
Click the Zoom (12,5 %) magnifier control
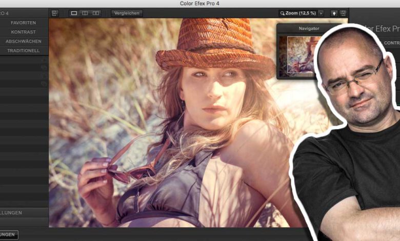(x=298, y=13)
